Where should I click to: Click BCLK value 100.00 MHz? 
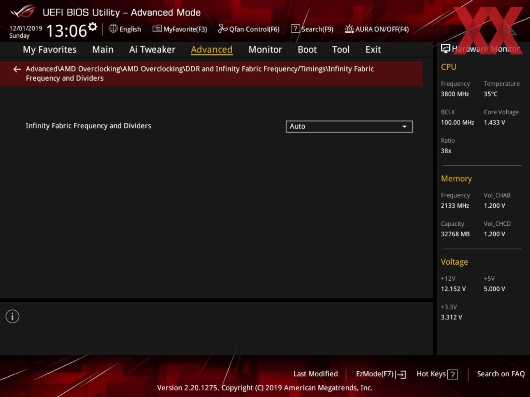pyautogui.click(x=458, y=122)
